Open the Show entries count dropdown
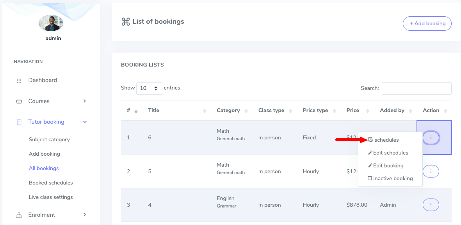 (x=149, y=88)
